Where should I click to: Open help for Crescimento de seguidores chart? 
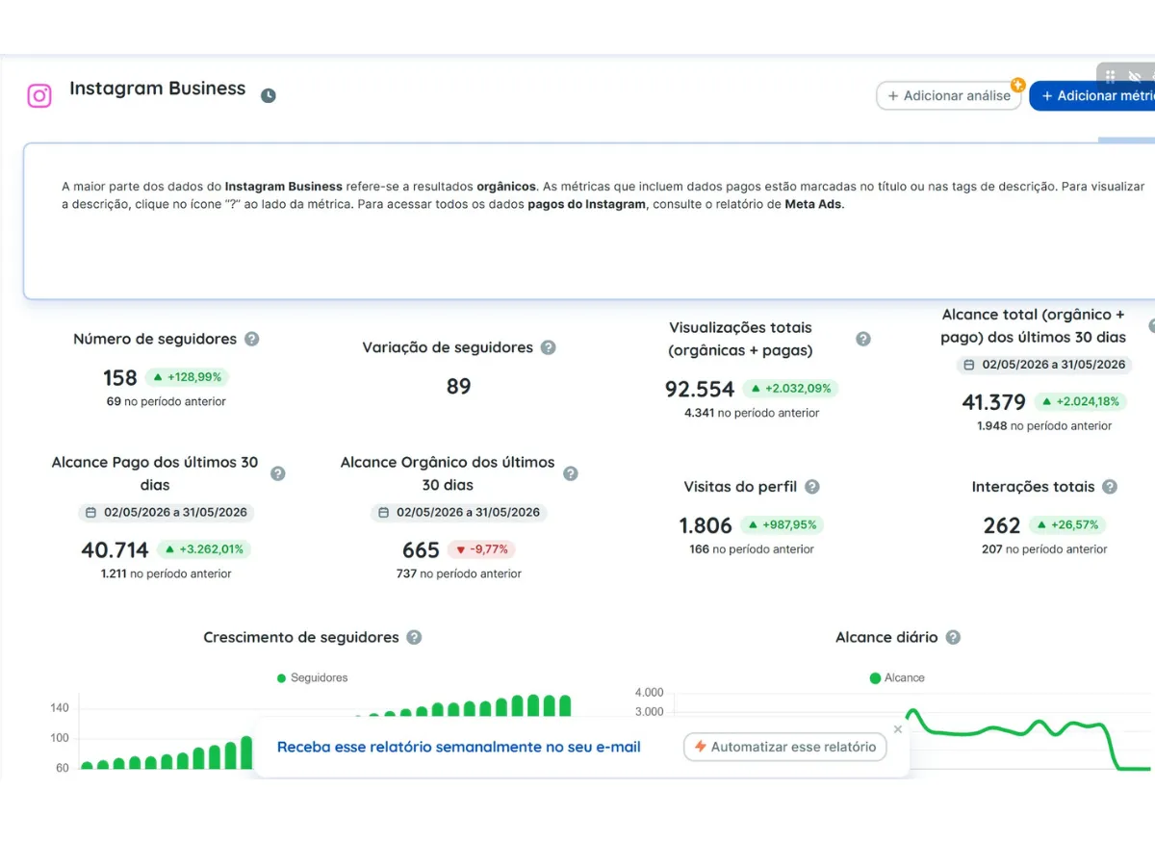[414, 637]
